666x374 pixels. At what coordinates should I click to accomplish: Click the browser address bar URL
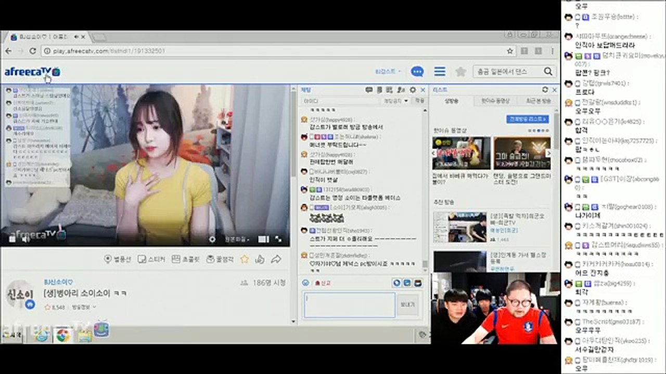click(109, 51)
